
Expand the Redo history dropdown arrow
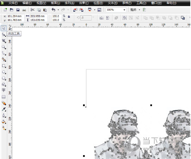pos(68,10)
